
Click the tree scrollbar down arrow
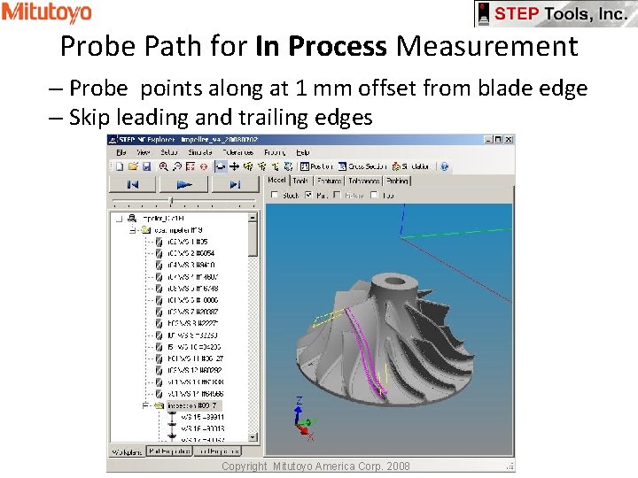pos(253,437)
